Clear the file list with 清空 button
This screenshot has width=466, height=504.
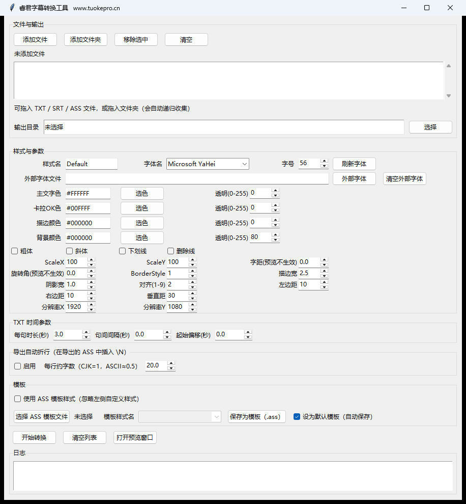tap(186, 40)
